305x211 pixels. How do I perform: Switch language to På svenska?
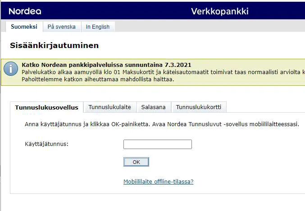(62, 27)
